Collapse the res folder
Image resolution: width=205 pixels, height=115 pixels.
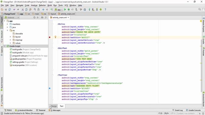tap(7, 30)
